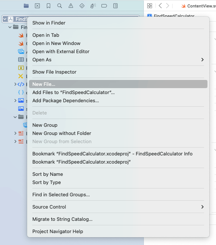Select the yellow entitlements file icon
The image size is (216, 245).
tap(21, 68)
